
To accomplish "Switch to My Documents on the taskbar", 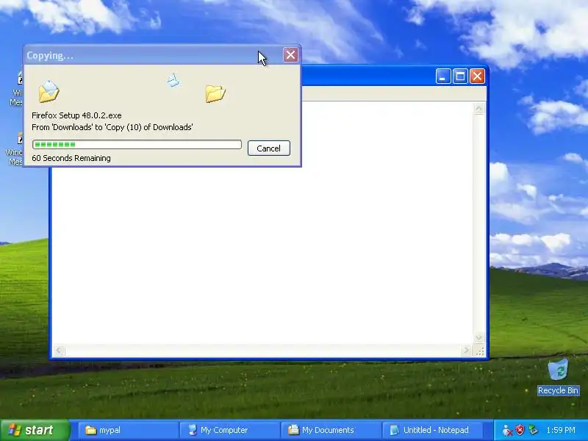I will 331,430.
